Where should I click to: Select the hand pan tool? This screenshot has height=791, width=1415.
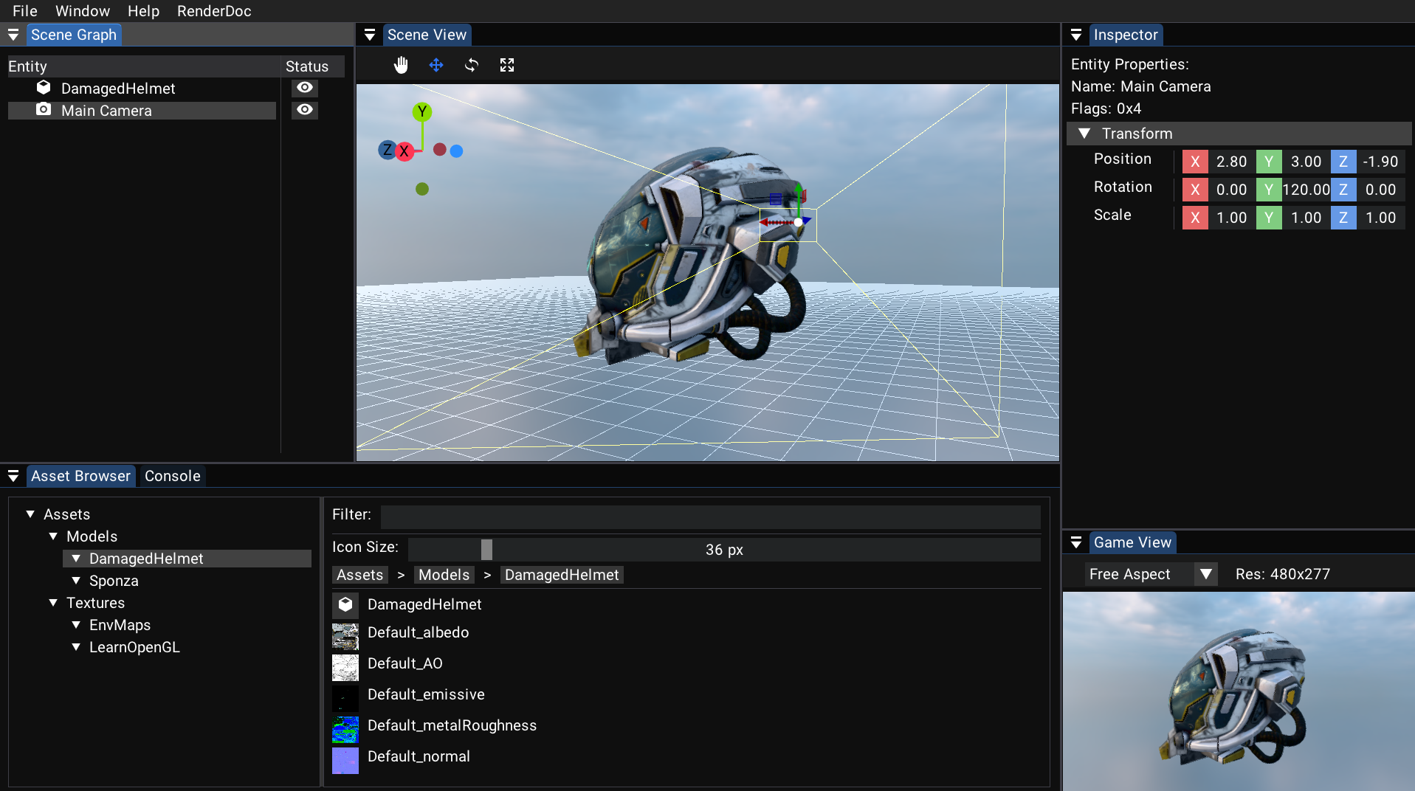click(401, 65)
